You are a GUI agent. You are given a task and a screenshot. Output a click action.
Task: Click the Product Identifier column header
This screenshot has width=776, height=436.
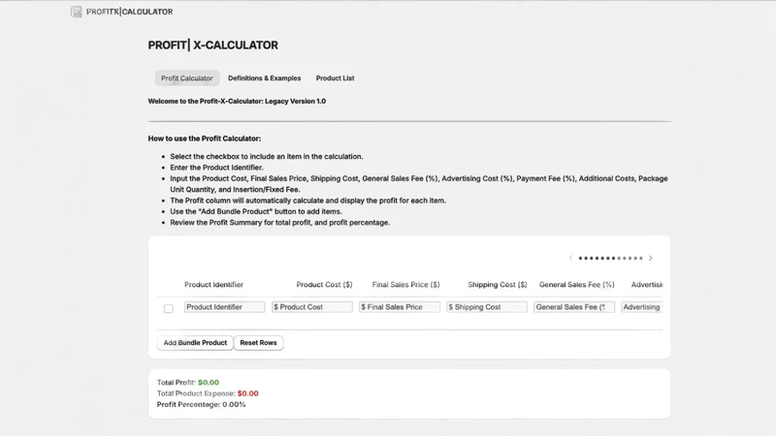[x=213, y=285]
